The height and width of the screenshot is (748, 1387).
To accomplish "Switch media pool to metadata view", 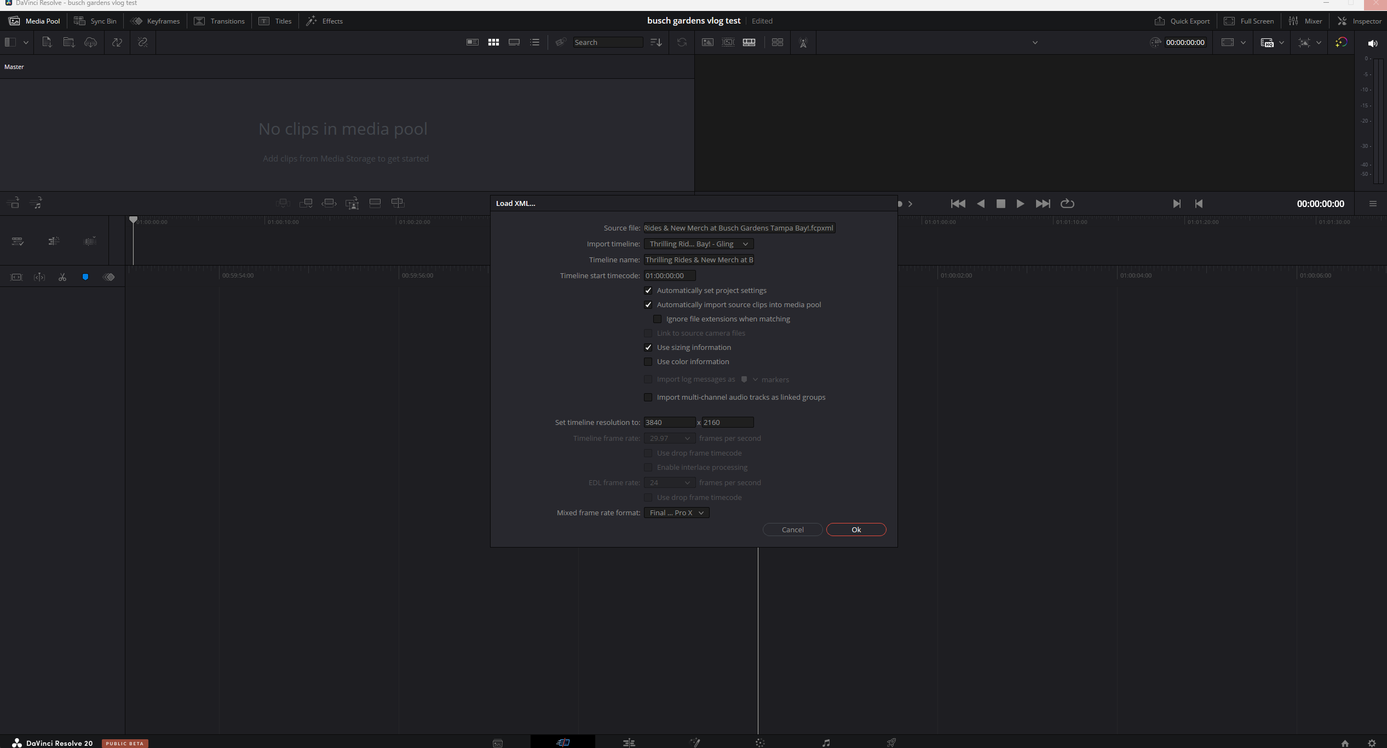I will (x=473, y=42).
